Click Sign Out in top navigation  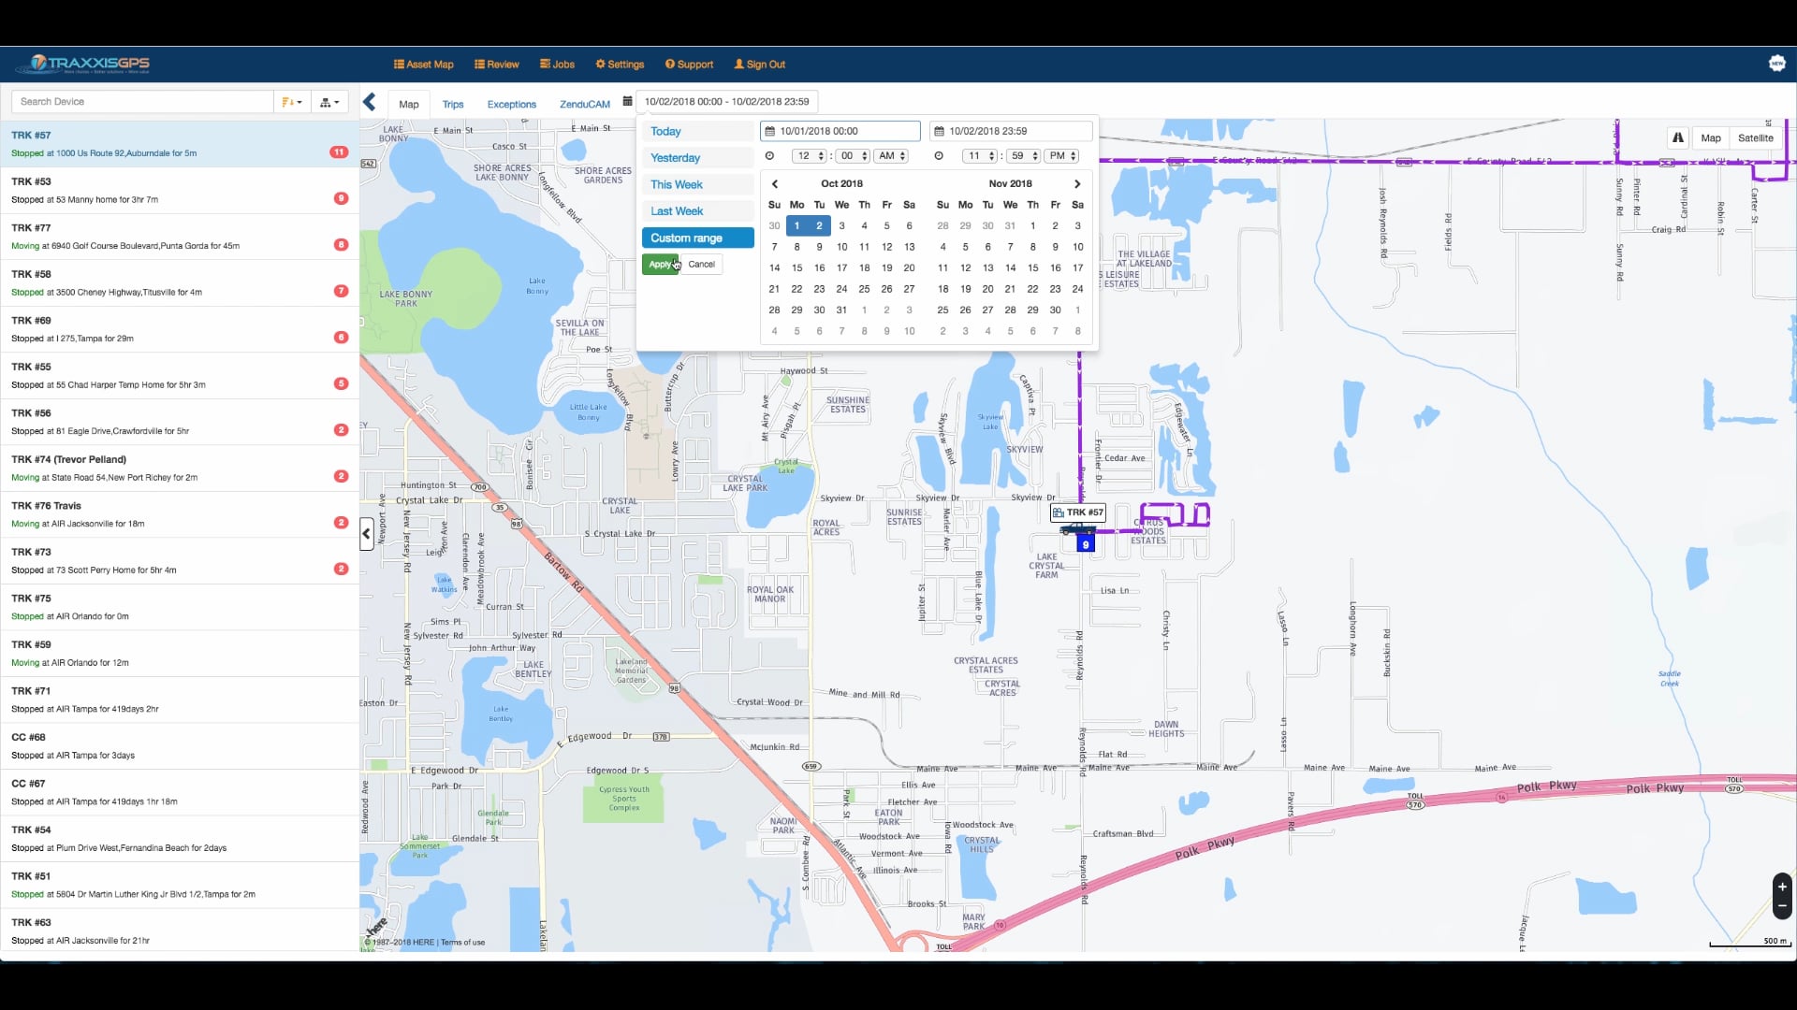tap(759, 65)
